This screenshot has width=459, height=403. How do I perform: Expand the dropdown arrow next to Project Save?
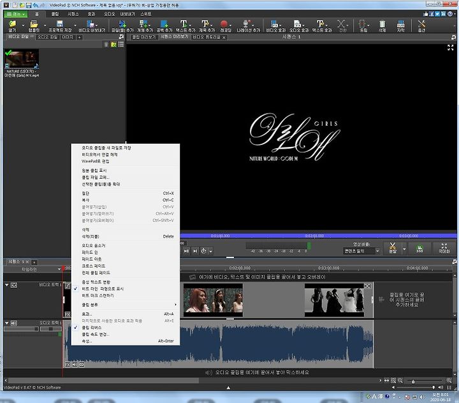(75, 26)
